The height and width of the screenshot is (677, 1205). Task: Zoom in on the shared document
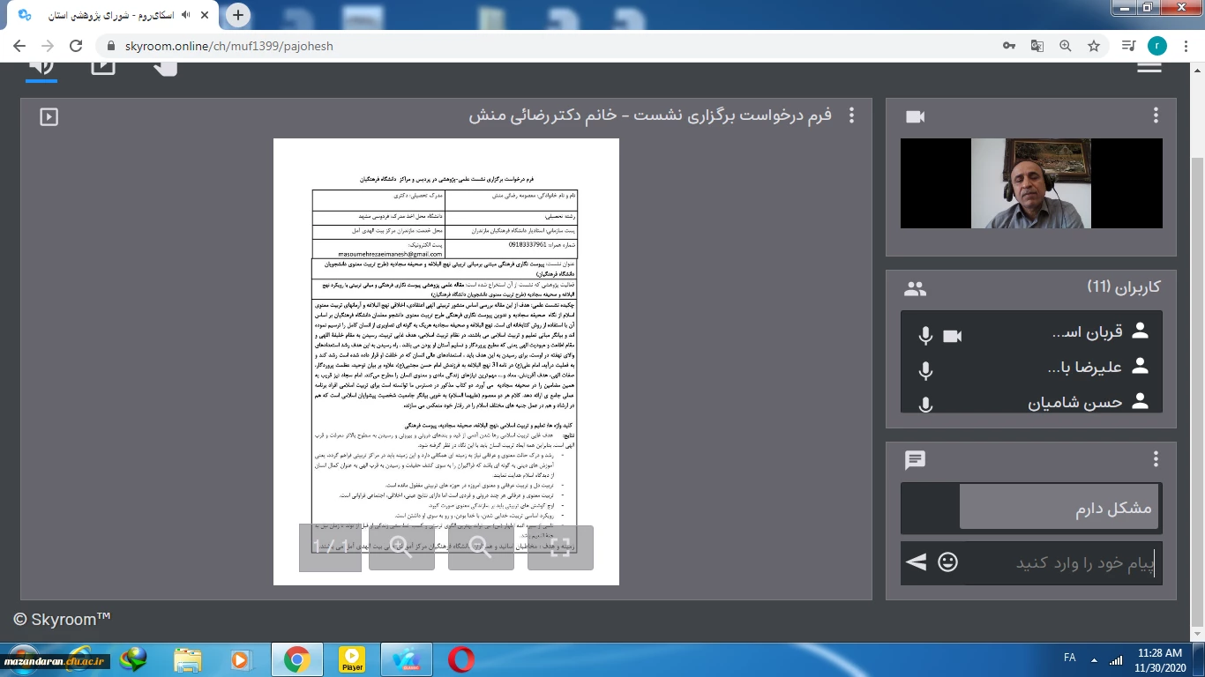point(401,548)
